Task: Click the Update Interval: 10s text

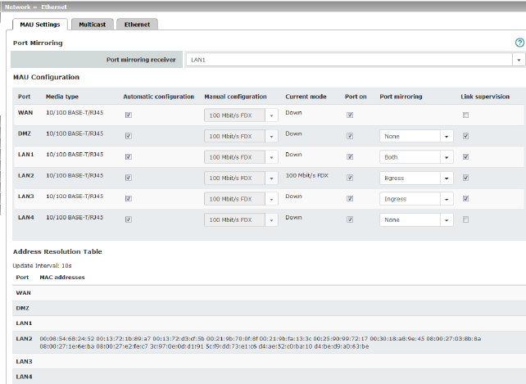Action: click(x=42, y=265)
